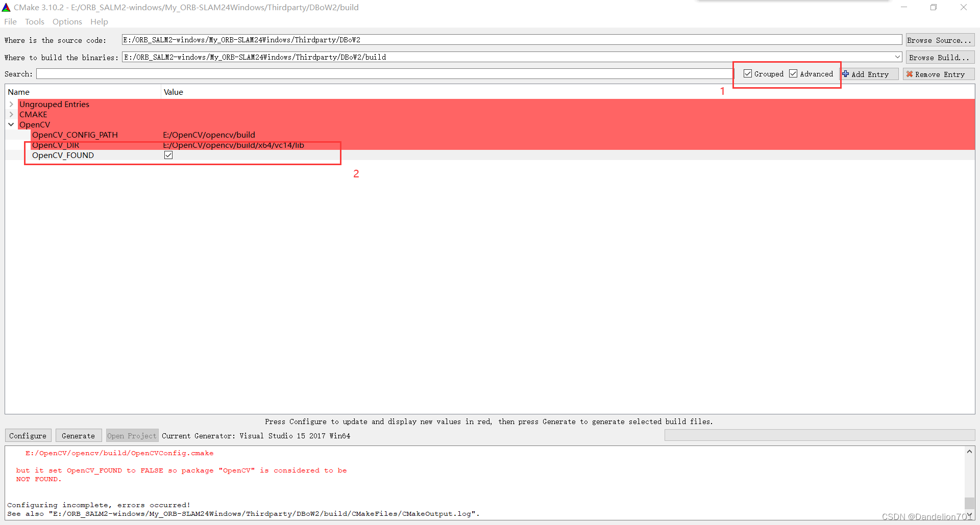Click the CMake logo in the title bar
This screenshot has height=525, width=980.
click(x=7, y=7)
